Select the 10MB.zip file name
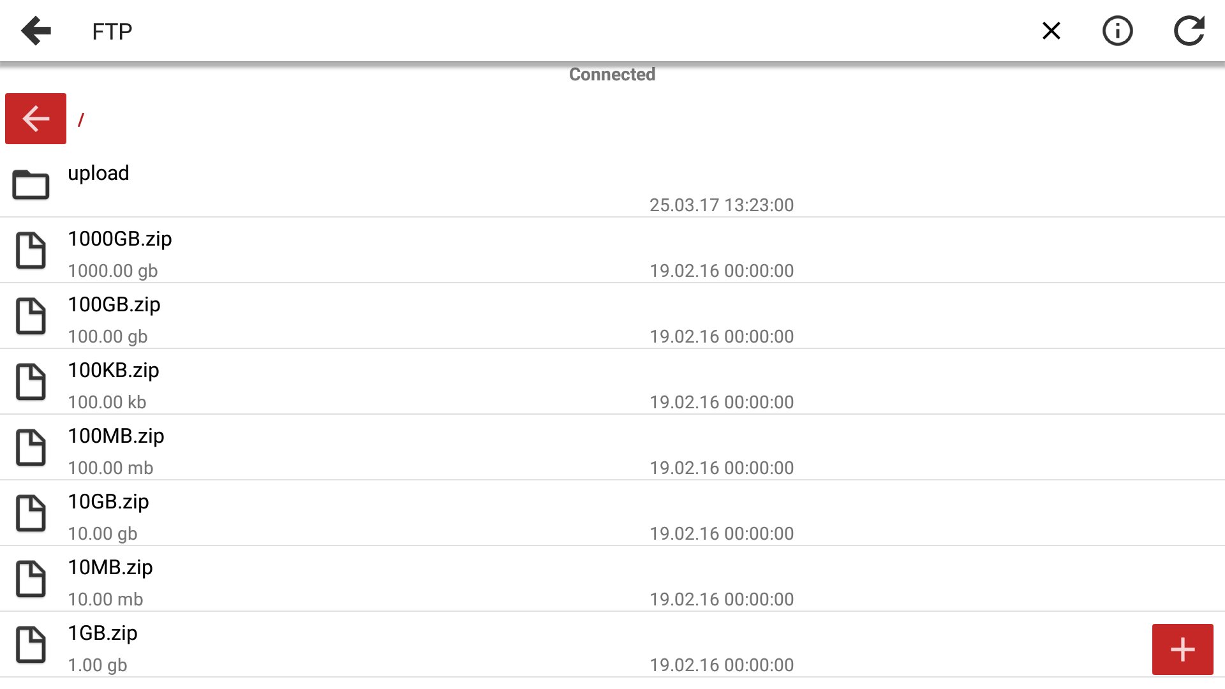 coord(110,567)
